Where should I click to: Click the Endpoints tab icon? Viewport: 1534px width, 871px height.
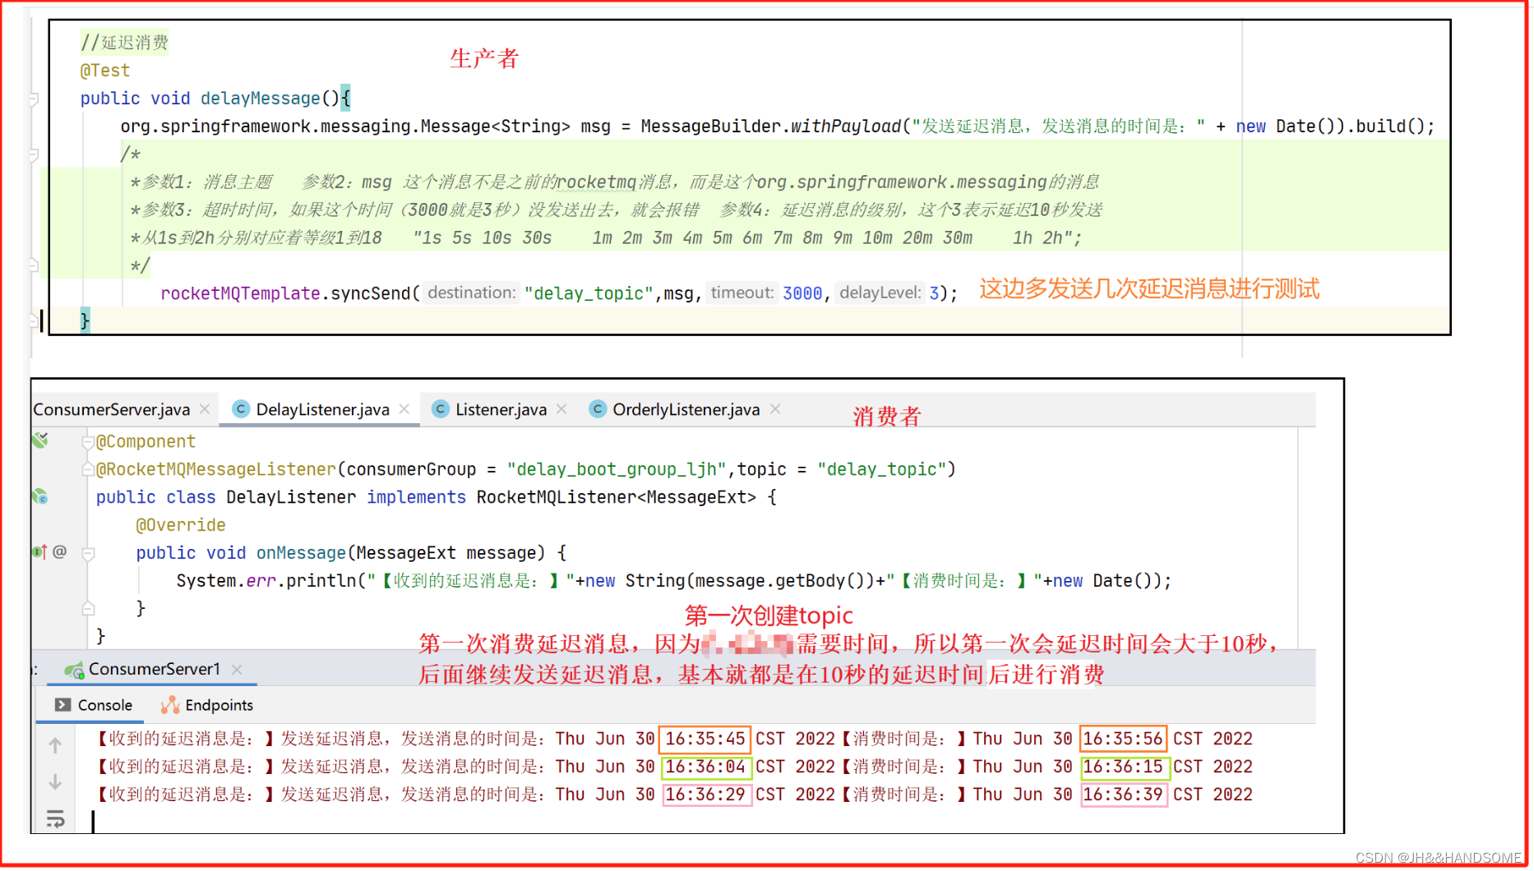(170, 705)
